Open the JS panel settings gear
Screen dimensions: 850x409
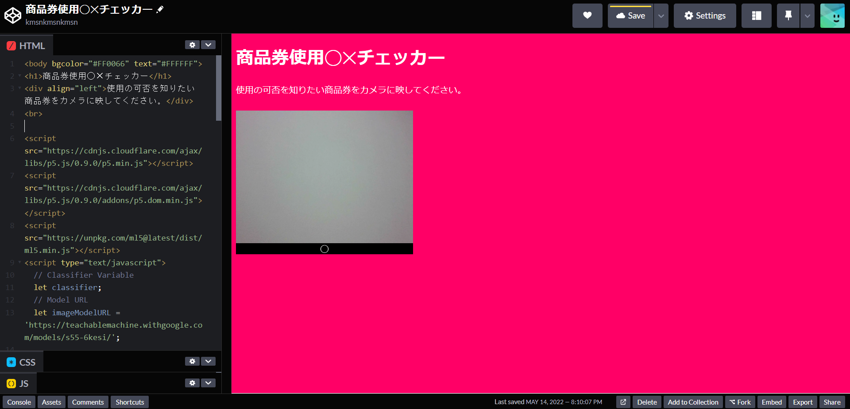coord(192,383)
